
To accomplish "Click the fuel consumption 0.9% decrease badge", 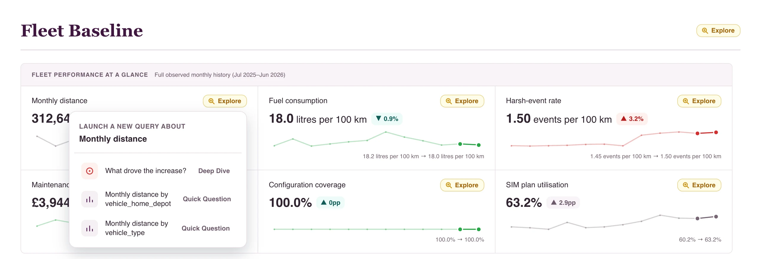I will (x=387, y=119).
